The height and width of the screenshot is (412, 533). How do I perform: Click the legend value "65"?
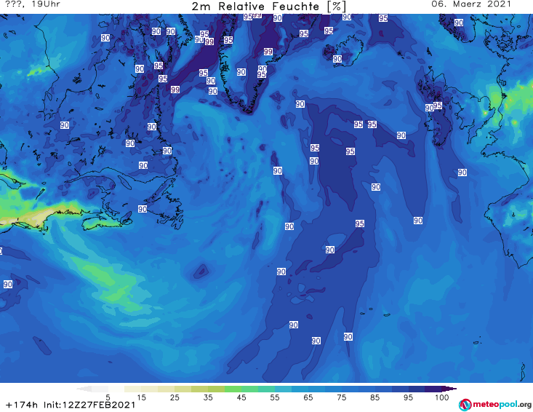click(x=308, y=397)
